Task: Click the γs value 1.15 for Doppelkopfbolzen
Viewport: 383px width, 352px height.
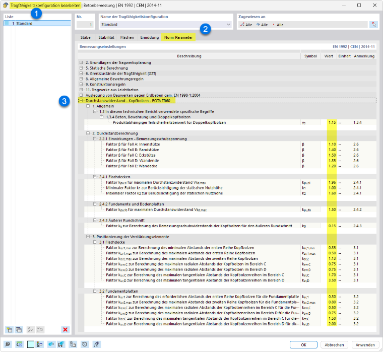Action: 332,122
